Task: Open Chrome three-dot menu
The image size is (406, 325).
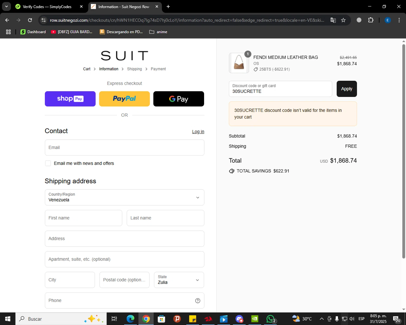Action: tap(399, 20)
